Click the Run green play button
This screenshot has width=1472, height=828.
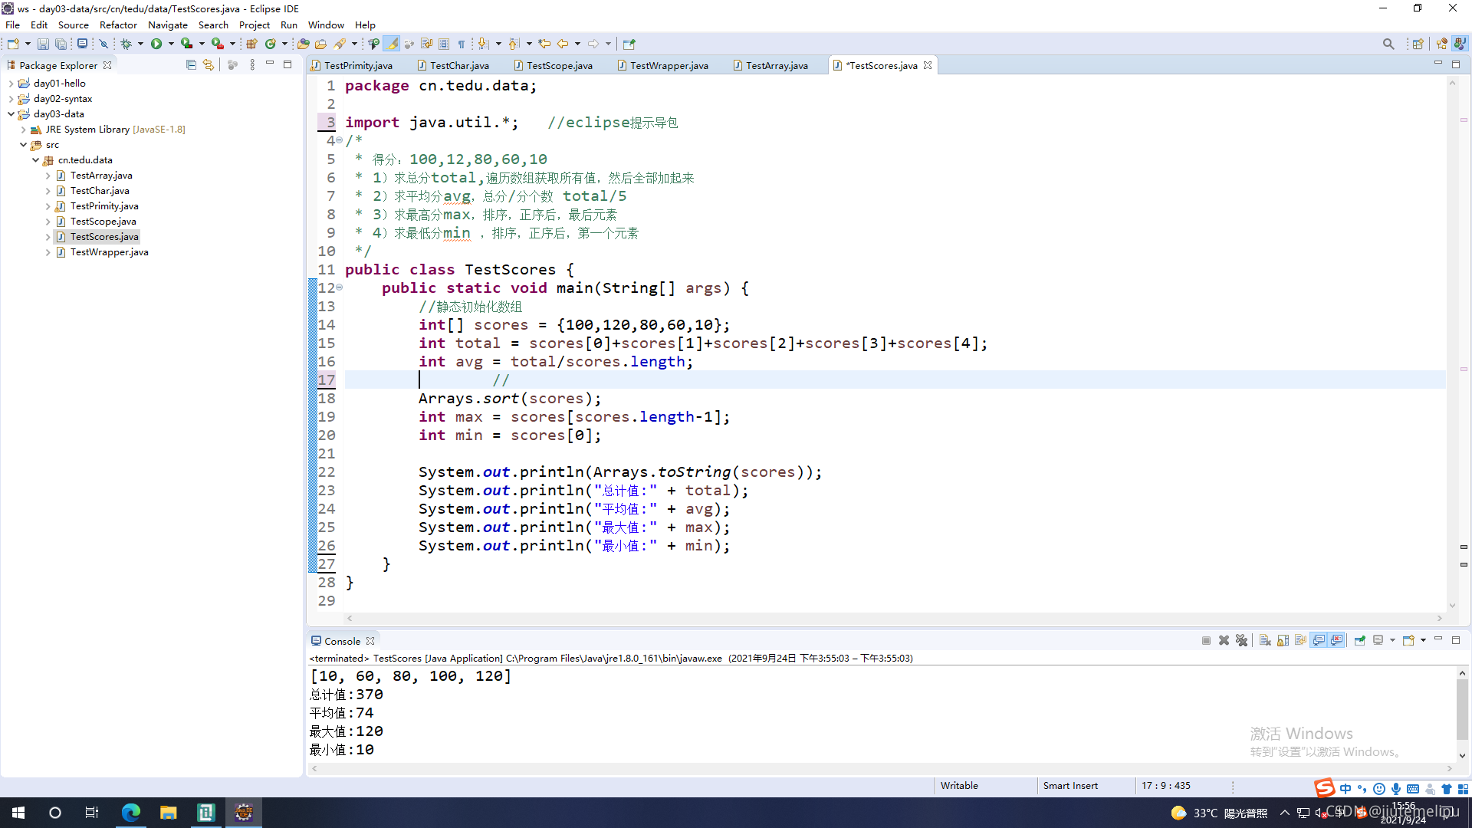pos(156,44)
